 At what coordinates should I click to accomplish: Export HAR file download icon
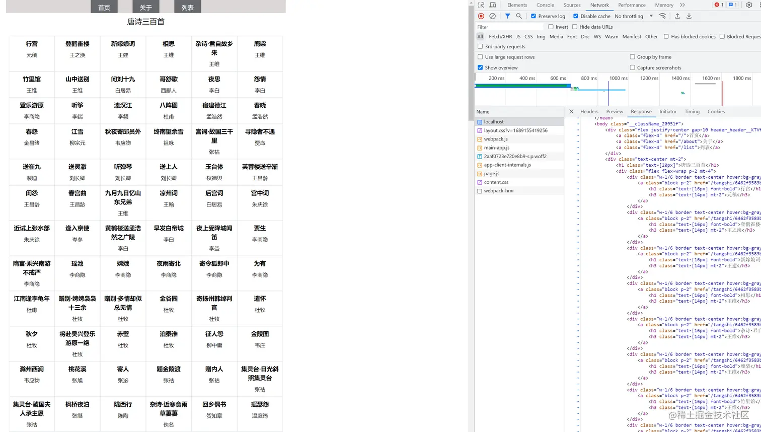[x=689, y=16]
